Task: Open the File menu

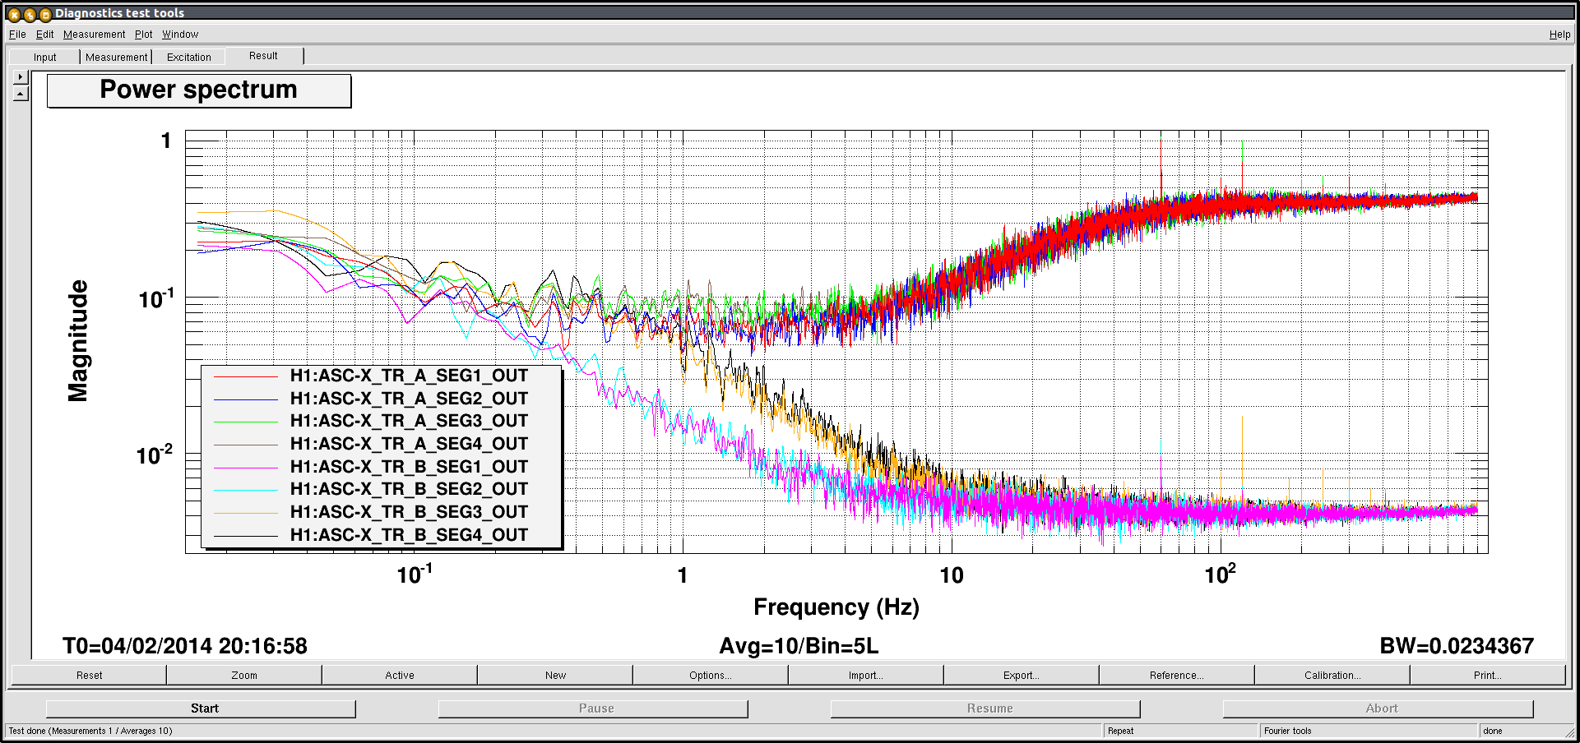Action: 17,35
